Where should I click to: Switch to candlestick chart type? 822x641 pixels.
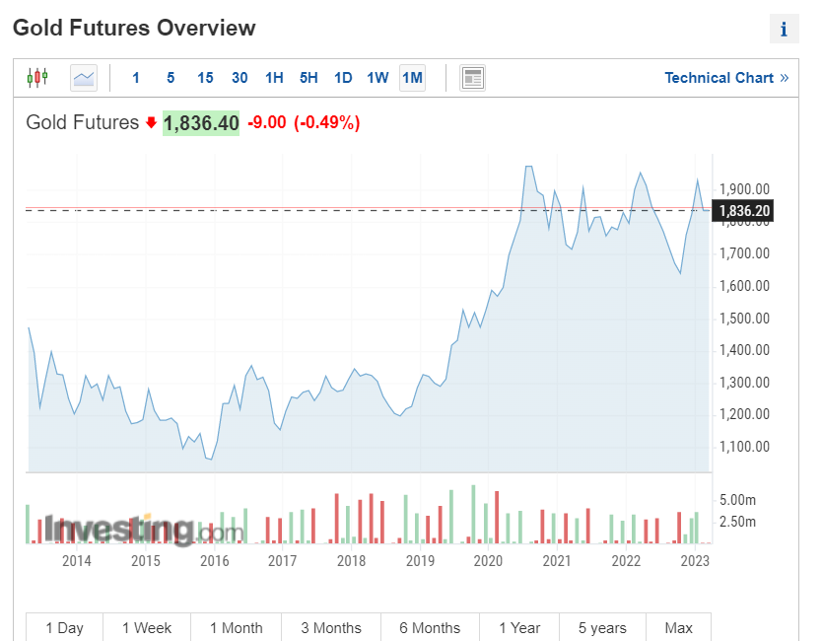pyautogui.click(x=37, y=77)
